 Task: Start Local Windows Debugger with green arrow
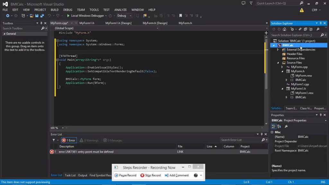[68, 16]
